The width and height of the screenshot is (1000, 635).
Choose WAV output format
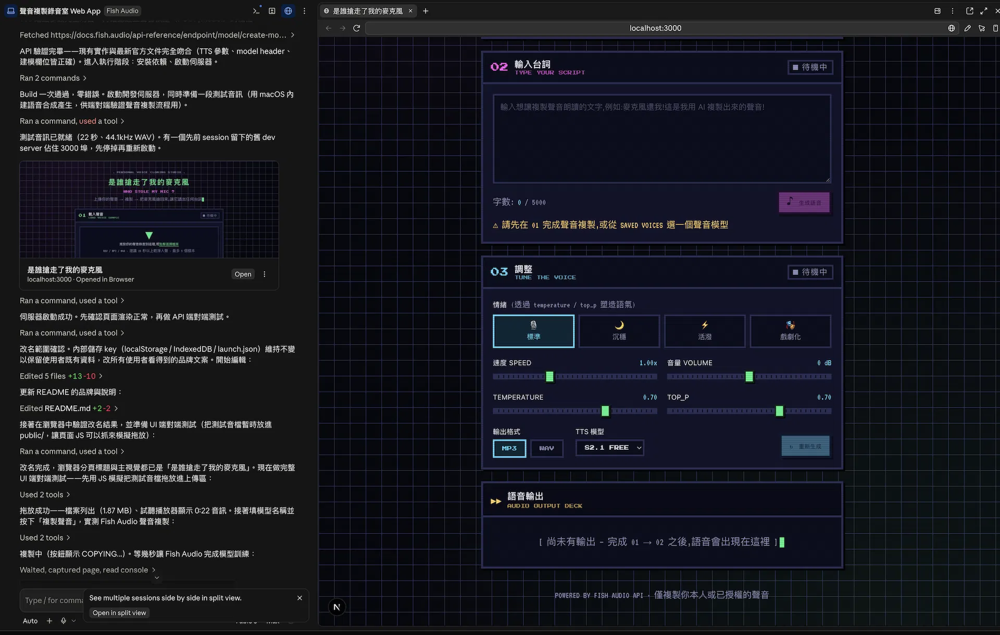click(546, 448)
